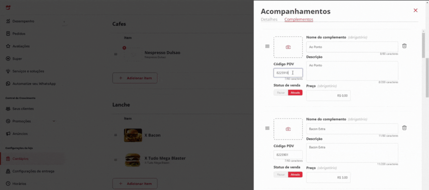Image resolution: width=429 pixels, height=190 pixels.
Task: Grab the drag handle of Ao Ponto
Action: click(x=267, y=46)
